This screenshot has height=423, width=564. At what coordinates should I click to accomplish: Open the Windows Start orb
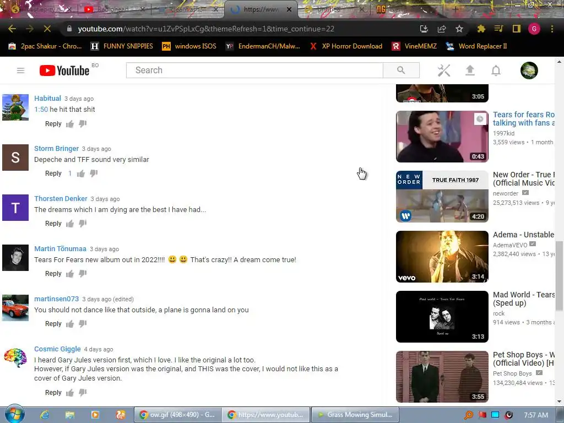pyautogui.click(x=14, y=414)
